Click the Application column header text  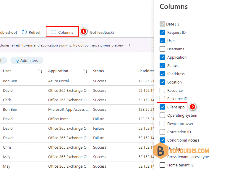[58, 71]
